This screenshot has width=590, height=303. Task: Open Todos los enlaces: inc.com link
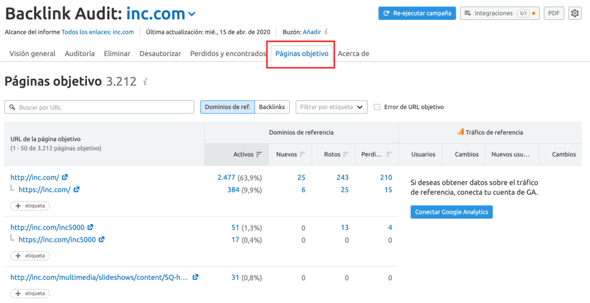click(98, 32)
